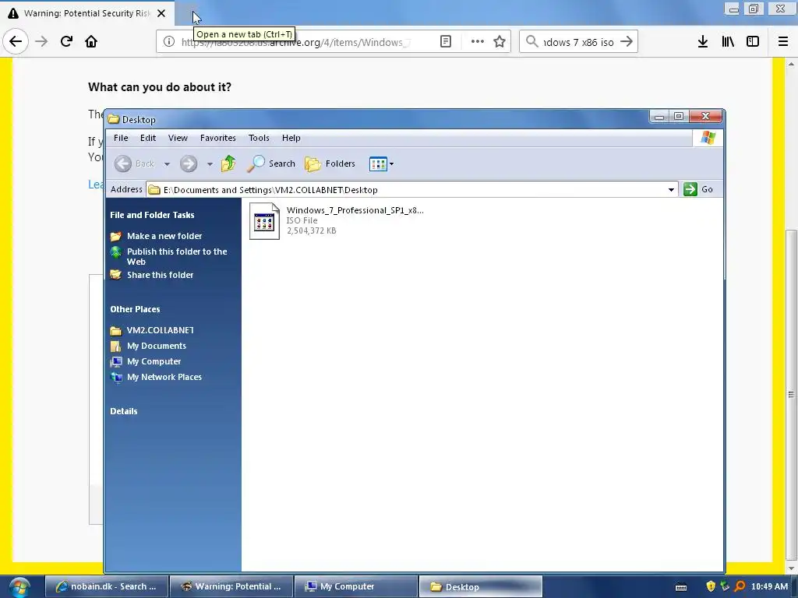The height and width of the screenshot is (598, 798).
Task: Click Explorer Forward button
Action: pyautogui.click(x=189, y=164)
